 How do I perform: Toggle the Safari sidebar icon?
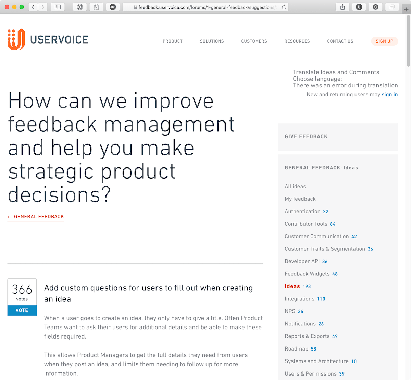[x=58, y=7]
